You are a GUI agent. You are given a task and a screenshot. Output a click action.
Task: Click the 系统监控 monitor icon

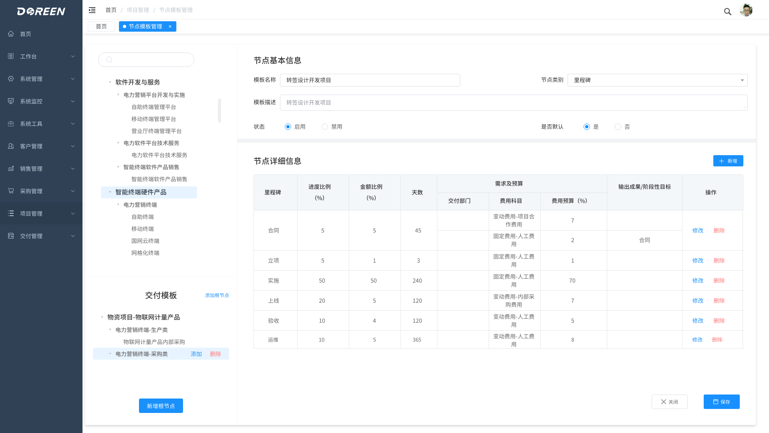pyautogui.click(x=11, y=101)
